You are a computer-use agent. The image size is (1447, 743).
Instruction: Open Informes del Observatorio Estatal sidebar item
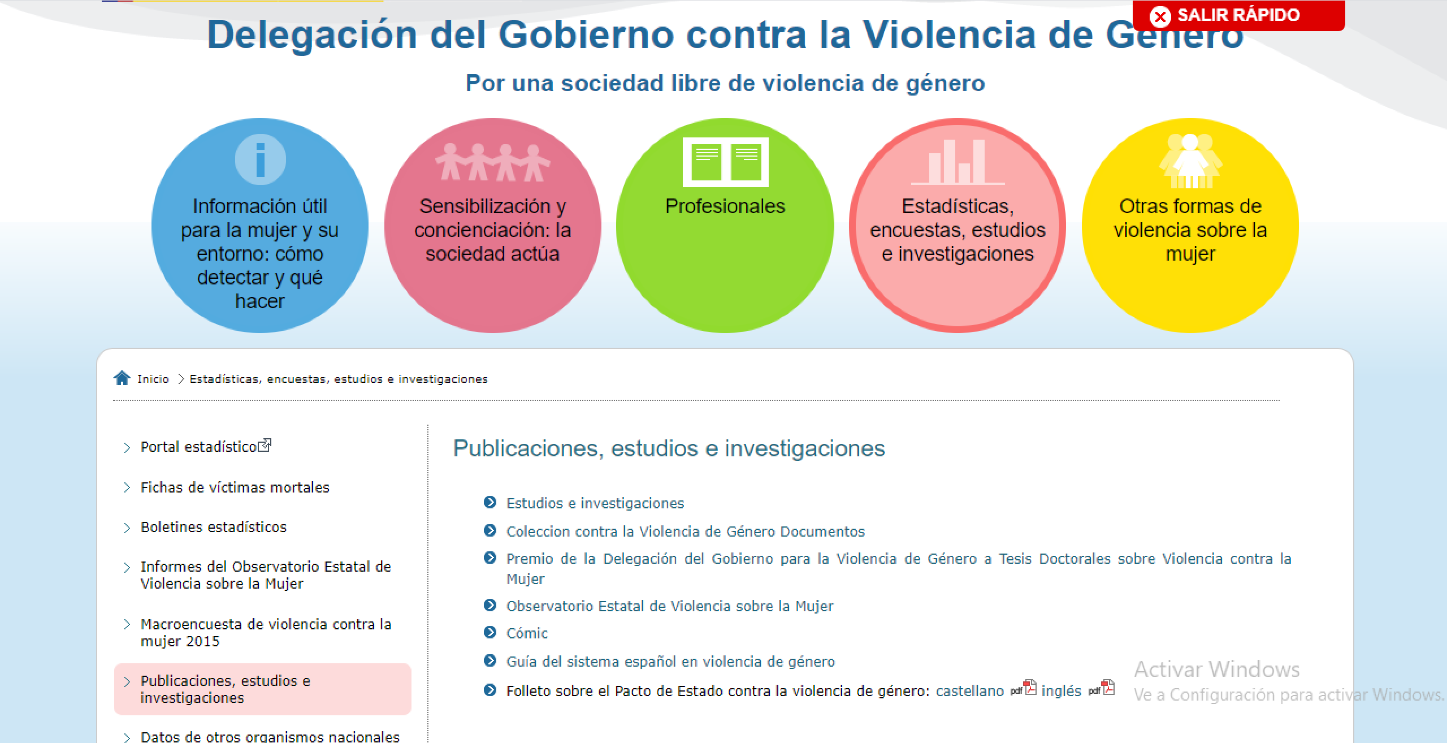pos(266,575)
